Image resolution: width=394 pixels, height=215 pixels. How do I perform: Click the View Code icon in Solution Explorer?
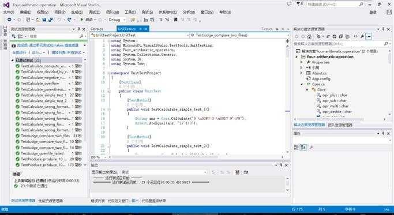point(355,36)
